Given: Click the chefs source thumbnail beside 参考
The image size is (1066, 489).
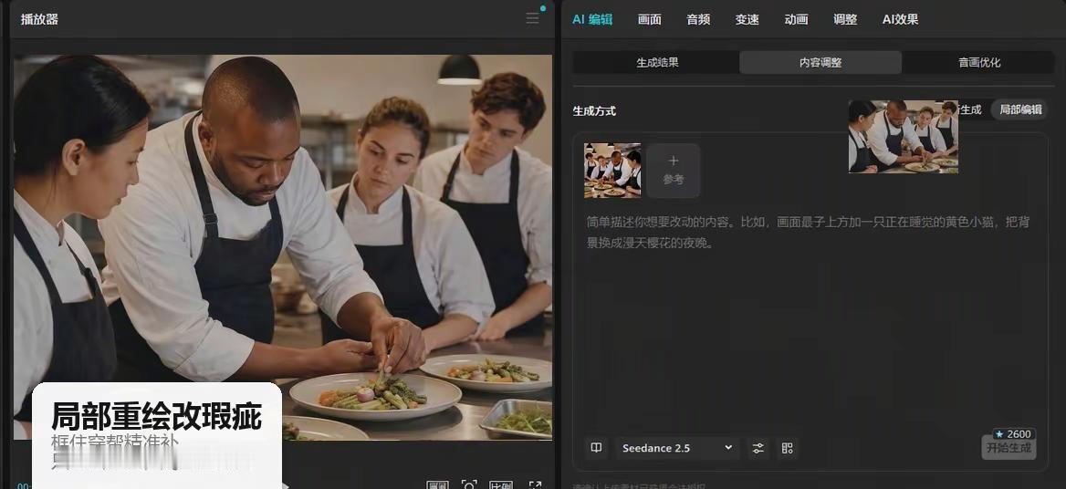Looking at the screenshot, I should pos(611,171).
